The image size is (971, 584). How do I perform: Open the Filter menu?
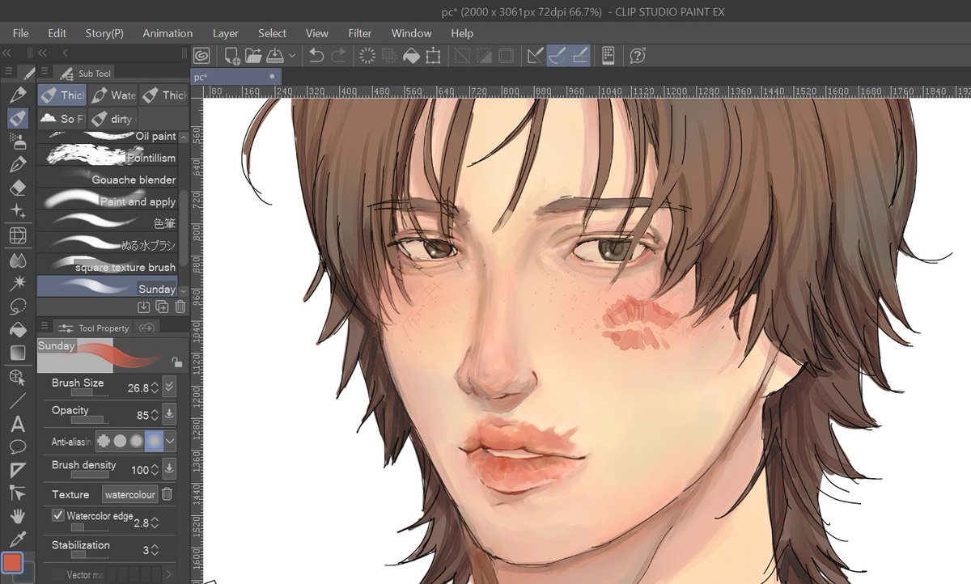[x=360, y=33]
